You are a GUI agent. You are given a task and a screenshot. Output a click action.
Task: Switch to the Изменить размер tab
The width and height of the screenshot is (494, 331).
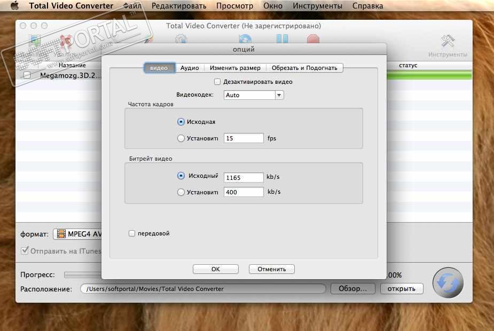click(235, 68)
